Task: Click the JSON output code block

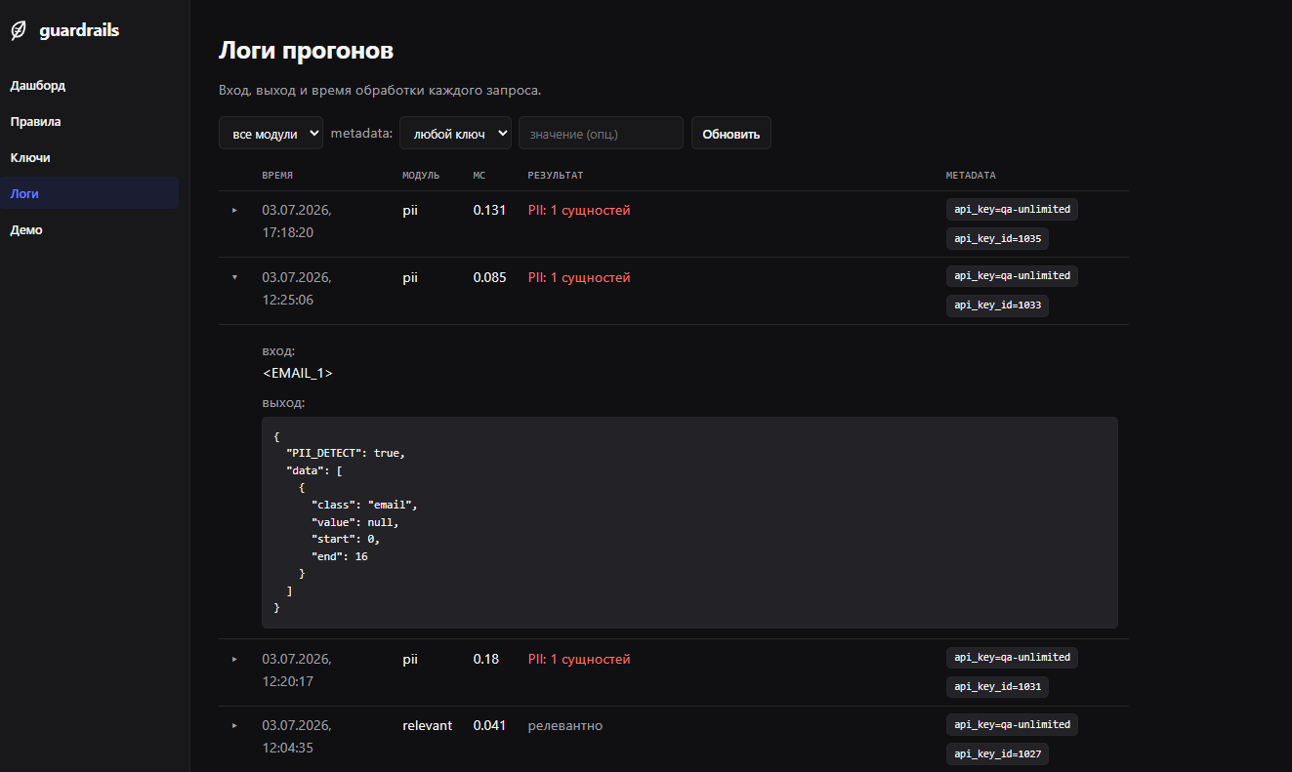Action: 689,522
